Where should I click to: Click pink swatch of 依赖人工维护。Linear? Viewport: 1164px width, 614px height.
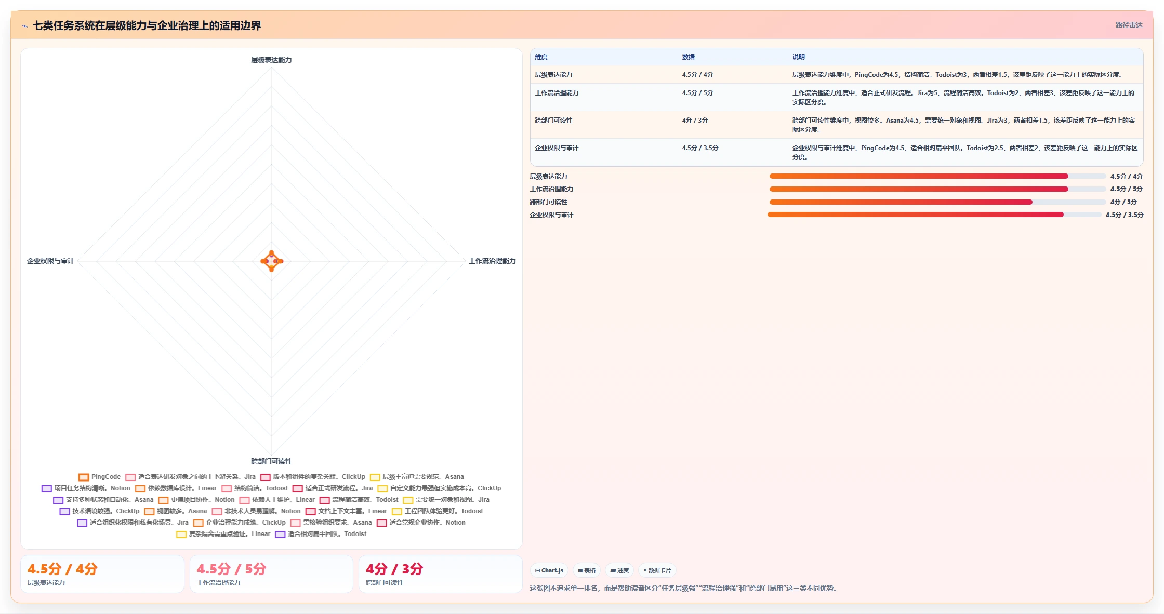[x=244, y=500]
